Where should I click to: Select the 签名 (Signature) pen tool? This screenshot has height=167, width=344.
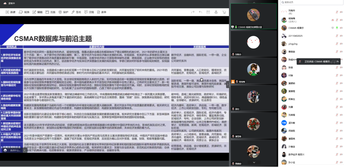click(76, 12)
